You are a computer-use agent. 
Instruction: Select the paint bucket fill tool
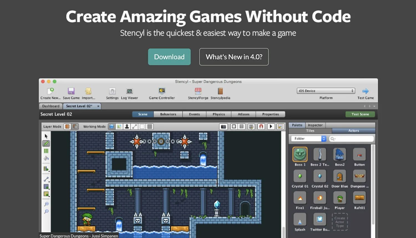46,158
